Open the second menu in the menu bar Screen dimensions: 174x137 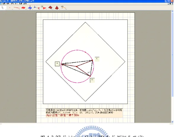pyautogui.click(x=8, y=4)
